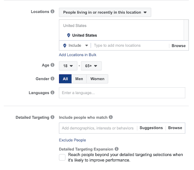Screen dimensions: 194x170
Task: Click info icon after Include people who match
Action: tap(111, 117)
